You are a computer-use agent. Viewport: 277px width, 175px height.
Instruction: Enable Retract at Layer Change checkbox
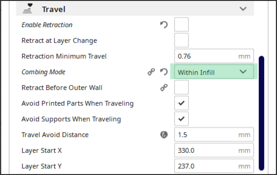(181, 40)
